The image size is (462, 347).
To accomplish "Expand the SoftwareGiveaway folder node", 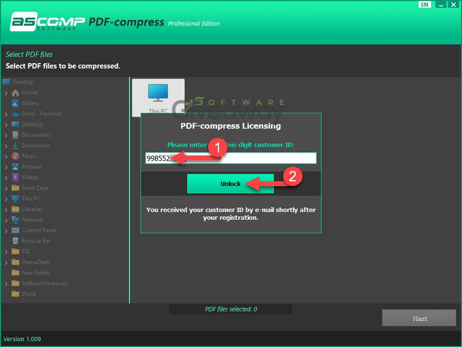I will [6, 284].
